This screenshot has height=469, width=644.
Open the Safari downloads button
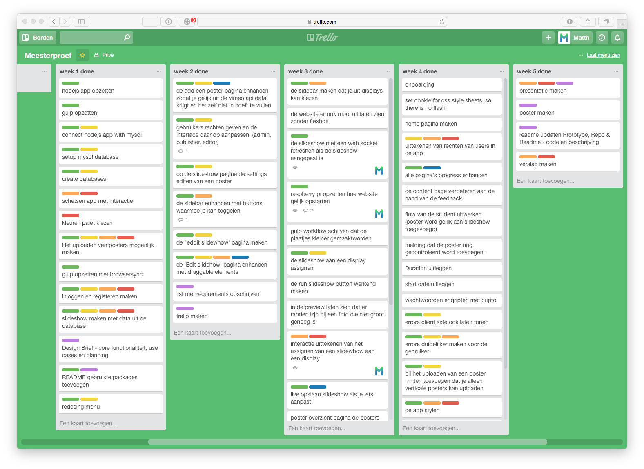(x=570, y=22)
